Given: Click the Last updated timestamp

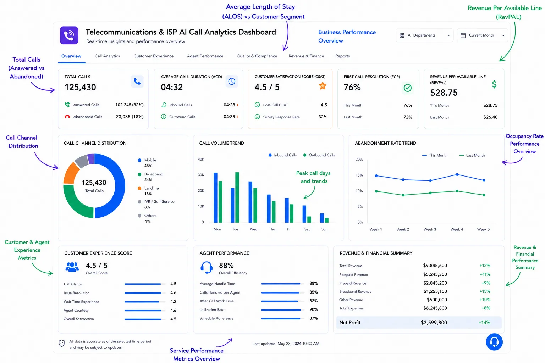Looking at the screenshot, I should click(286, 344).
